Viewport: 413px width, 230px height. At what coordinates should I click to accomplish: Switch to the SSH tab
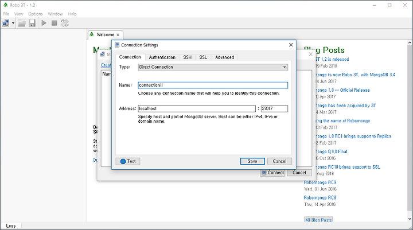point(187,57)
